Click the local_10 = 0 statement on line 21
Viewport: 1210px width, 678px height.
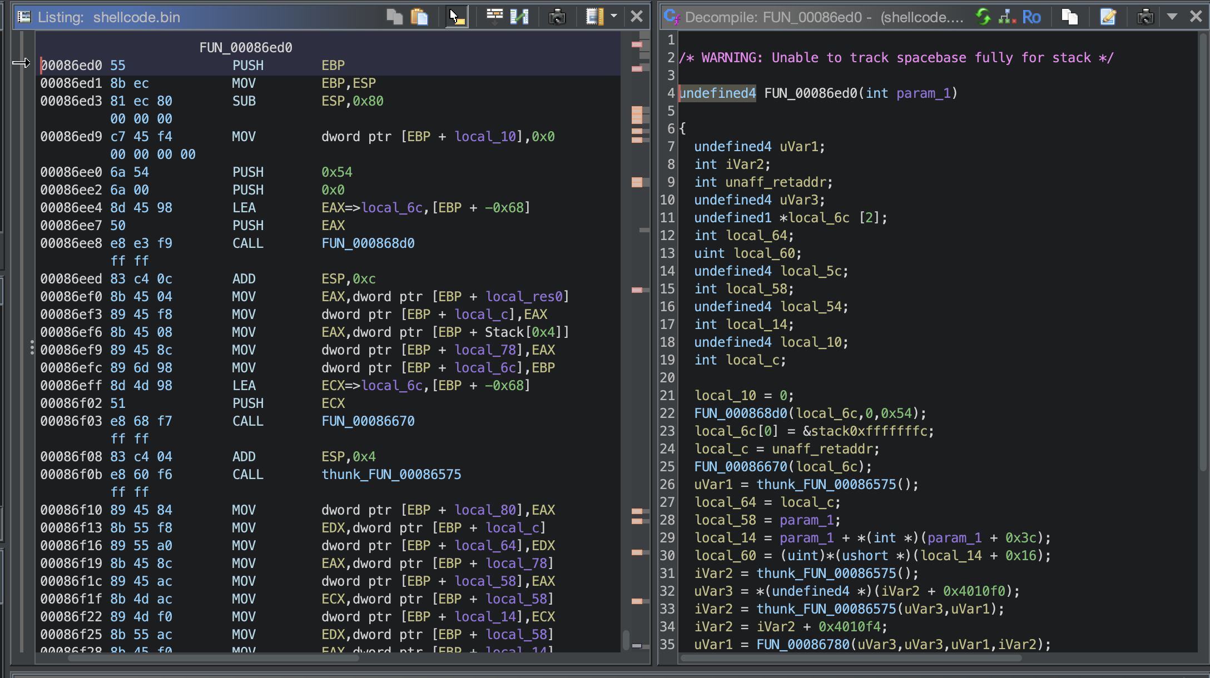(744, 395)
